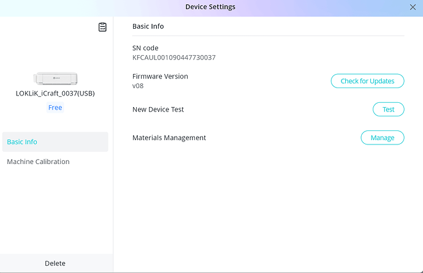Screen dimensions: 423x273
Task: Open Materials Management with Manage button
Action: tap(382, 138)
